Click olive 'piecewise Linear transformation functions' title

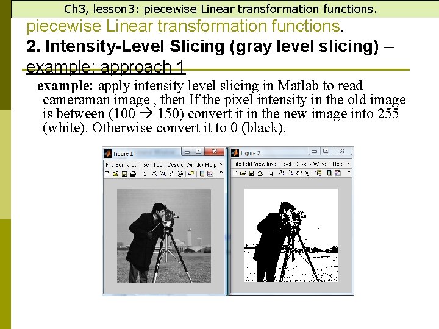tap(185, 26)
